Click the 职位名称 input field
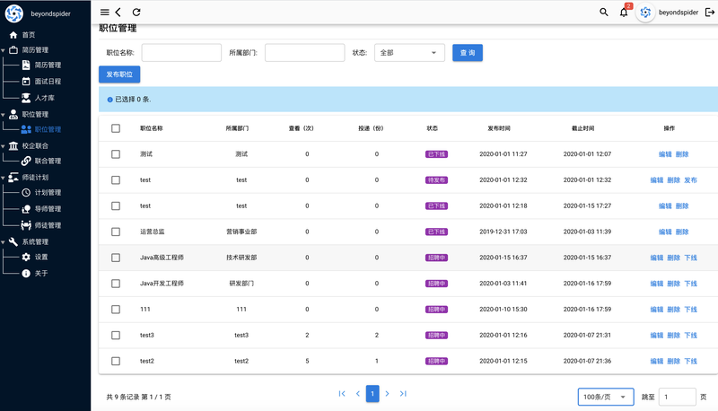 click(181, 53)
